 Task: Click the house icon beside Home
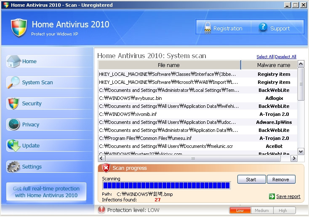click(13, 62)
